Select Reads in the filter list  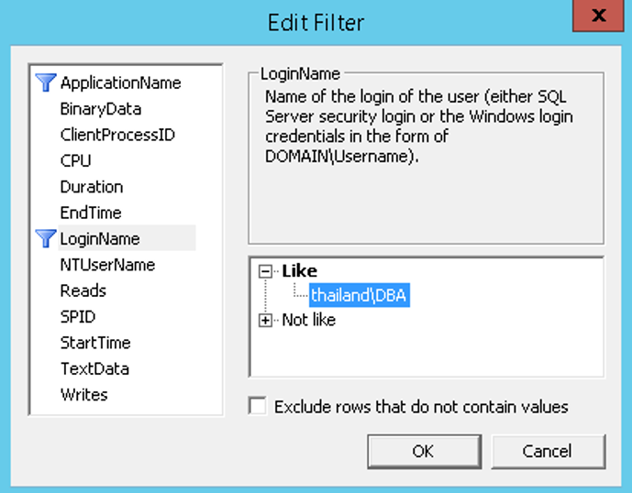[83, 290]
